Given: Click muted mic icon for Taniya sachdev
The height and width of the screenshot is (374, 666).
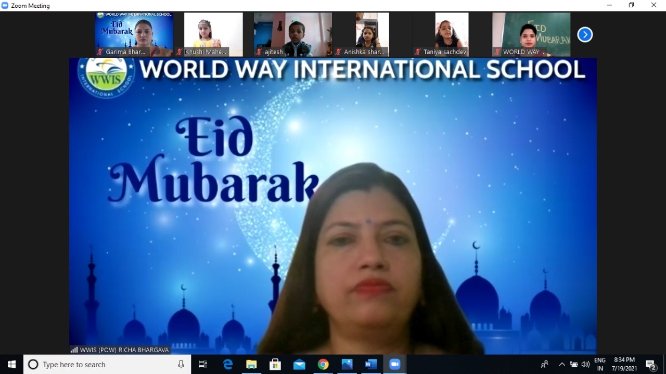Looking at the screenshot, I should [x=418, y=52].
